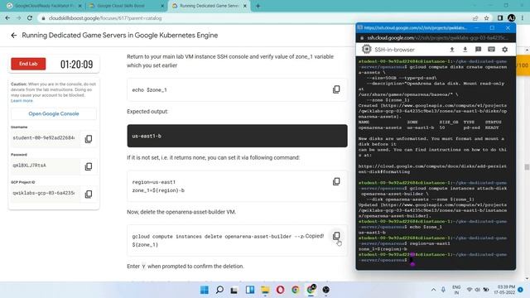Copy the GCP Project ID

[89, 194]
